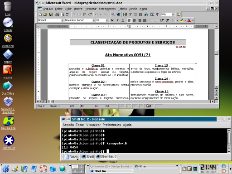Open the KDE K menu launcher

(5, 169)
